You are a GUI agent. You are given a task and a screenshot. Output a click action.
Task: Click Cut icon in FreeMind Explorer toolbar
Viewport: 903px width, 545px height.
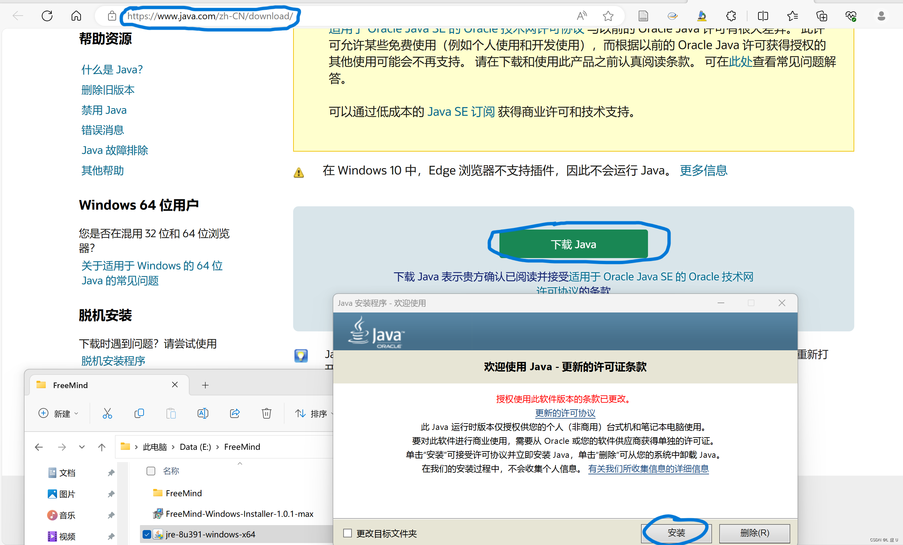tap(107, 413)
